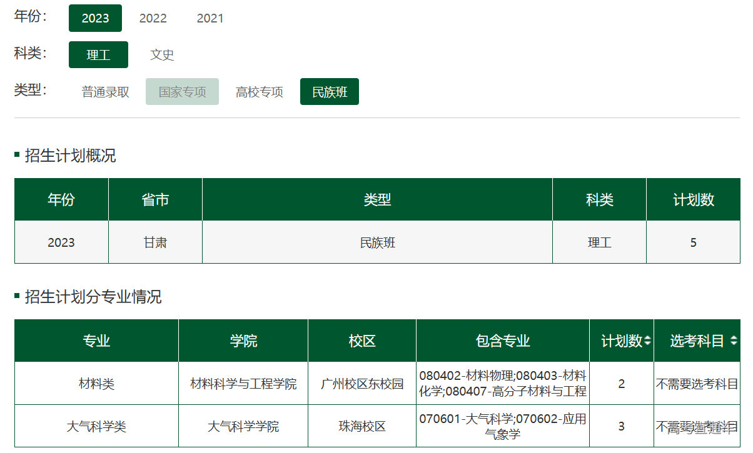
Task: Sort by 选考科目 column arrows
Action: tap(733, 341)
